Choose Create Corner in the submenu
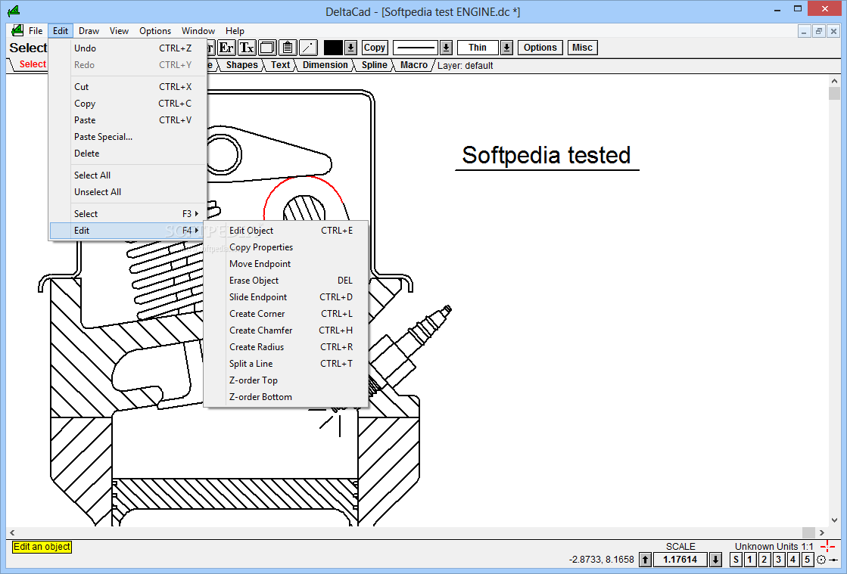Viewport: 847px width, 574px height. (286, 314)
